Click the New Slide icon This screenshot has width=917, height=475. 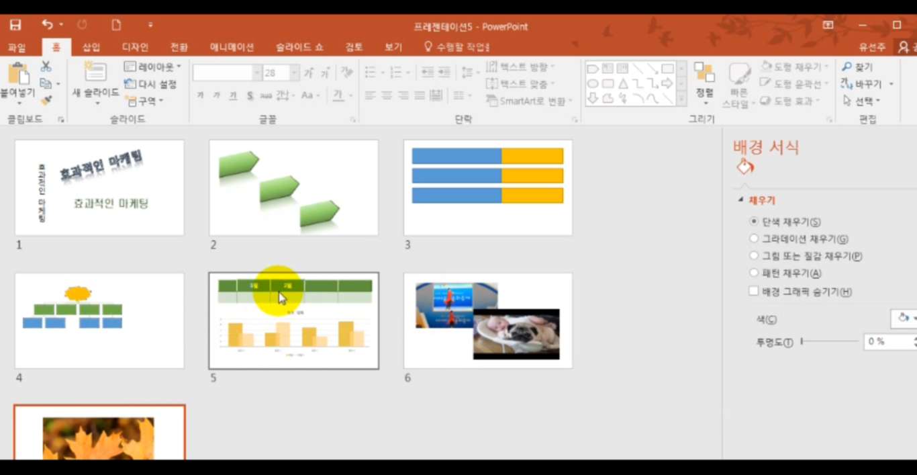pos(95,72)
